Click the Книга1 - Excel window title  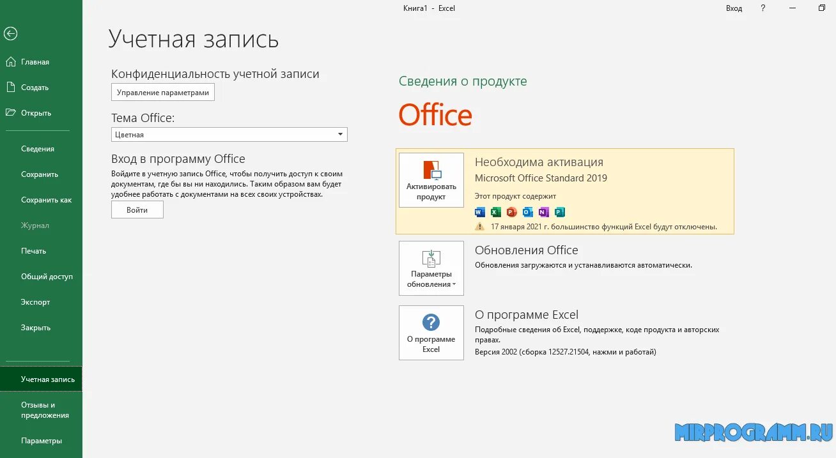(429, 8)
